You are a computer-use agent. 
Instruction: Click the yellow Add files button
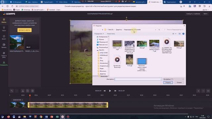pos(25,30)
